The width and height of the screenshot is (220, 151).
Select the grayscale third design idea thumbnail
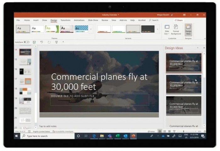click(x=184, y=105)
